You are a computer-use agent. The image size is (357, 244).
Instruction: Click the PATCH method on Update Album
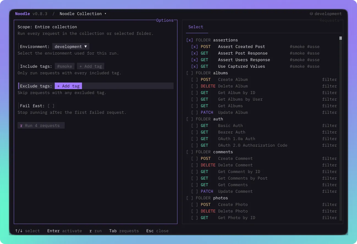[207, 112]
